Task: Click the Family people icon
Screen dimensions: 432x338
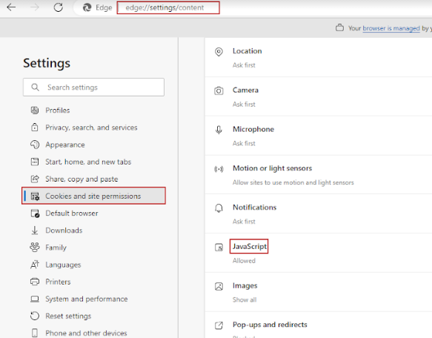Action: point(35,248)
